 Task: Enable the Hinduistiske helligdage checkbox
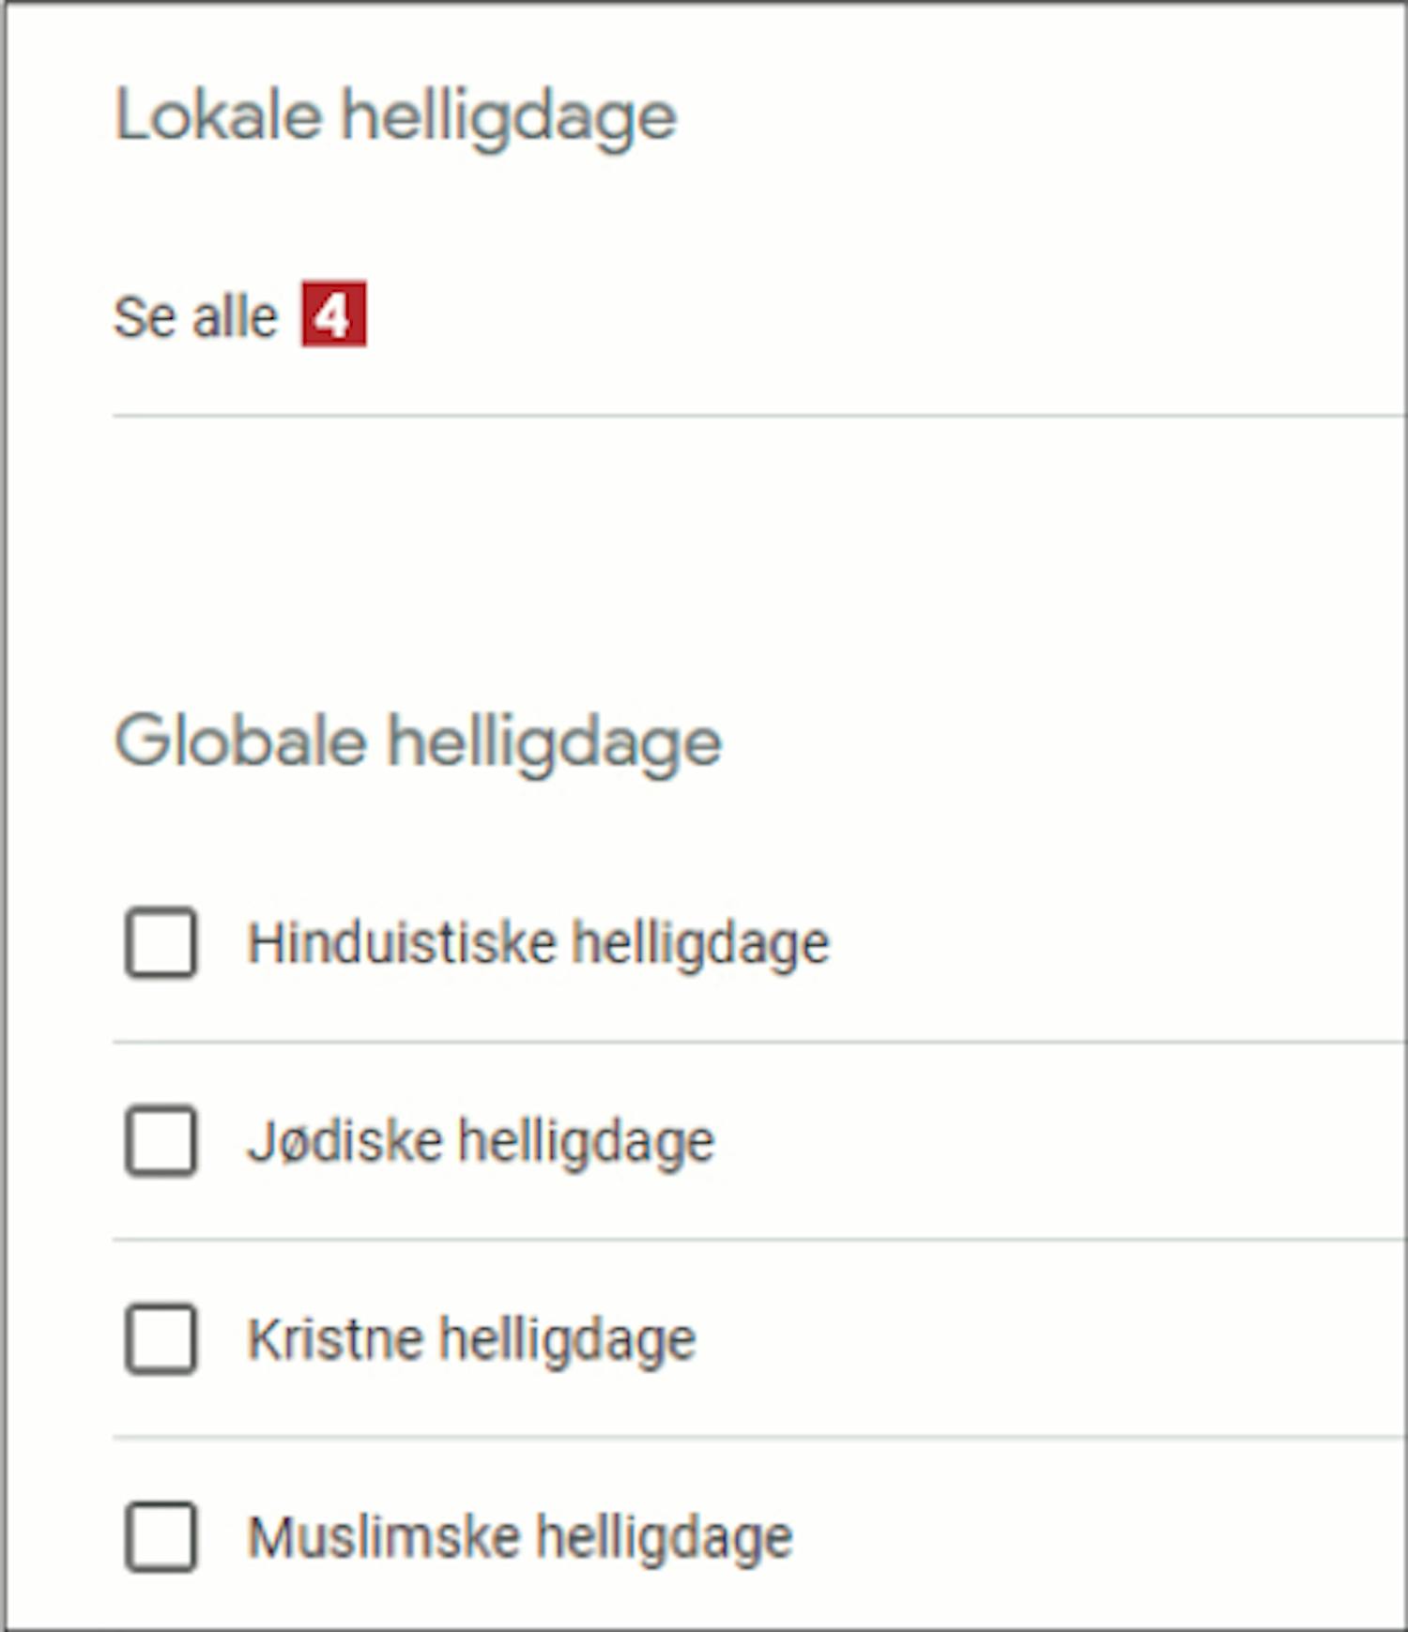pyautogui.click(x=161, y=942)
